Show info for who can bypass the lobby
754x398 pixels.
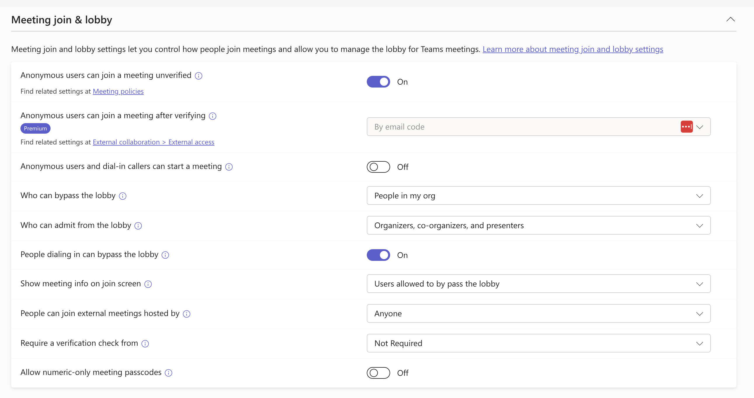coord(123,196)
